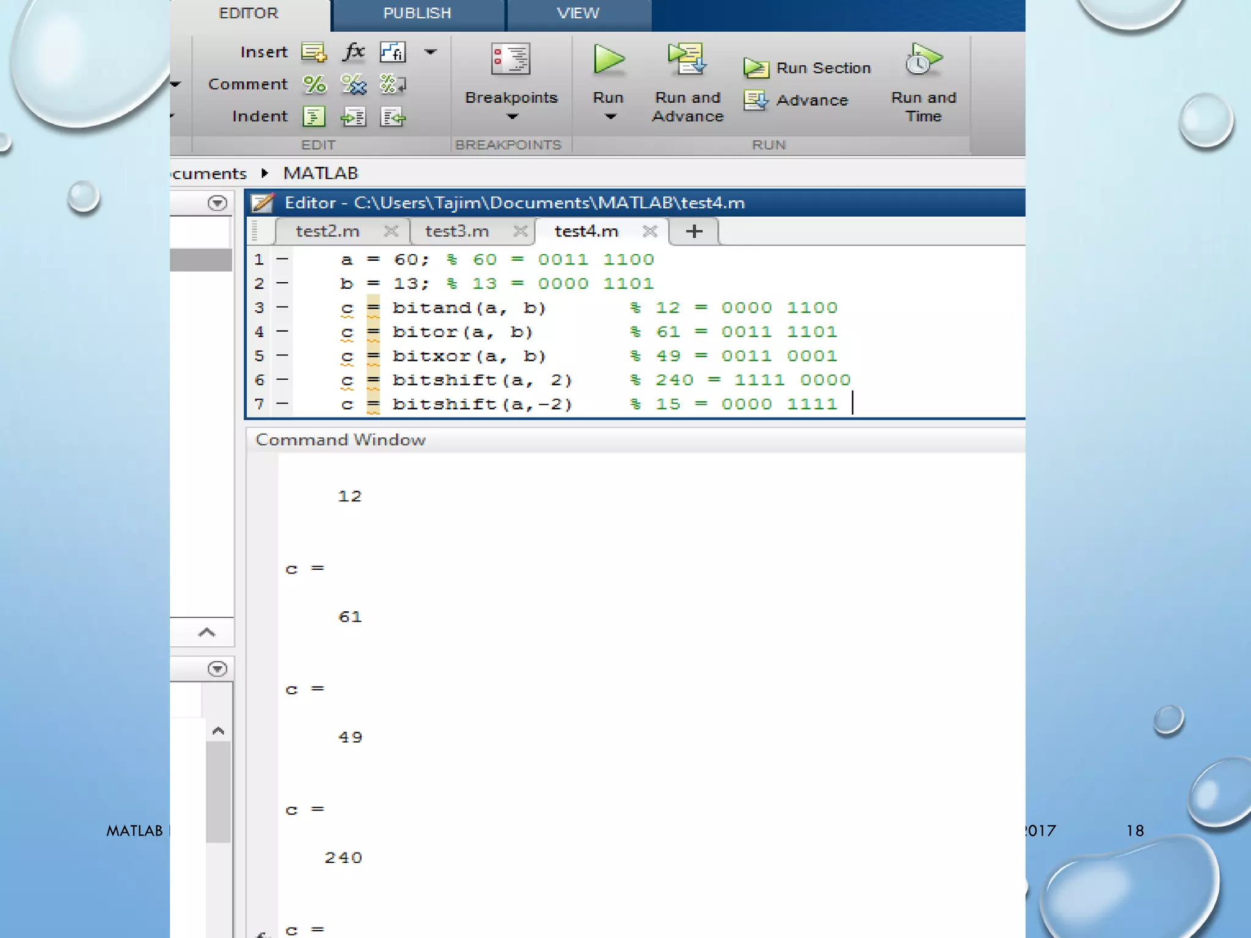Set breakpoint on line 4 dash
1251x938 pixels.
282,332
